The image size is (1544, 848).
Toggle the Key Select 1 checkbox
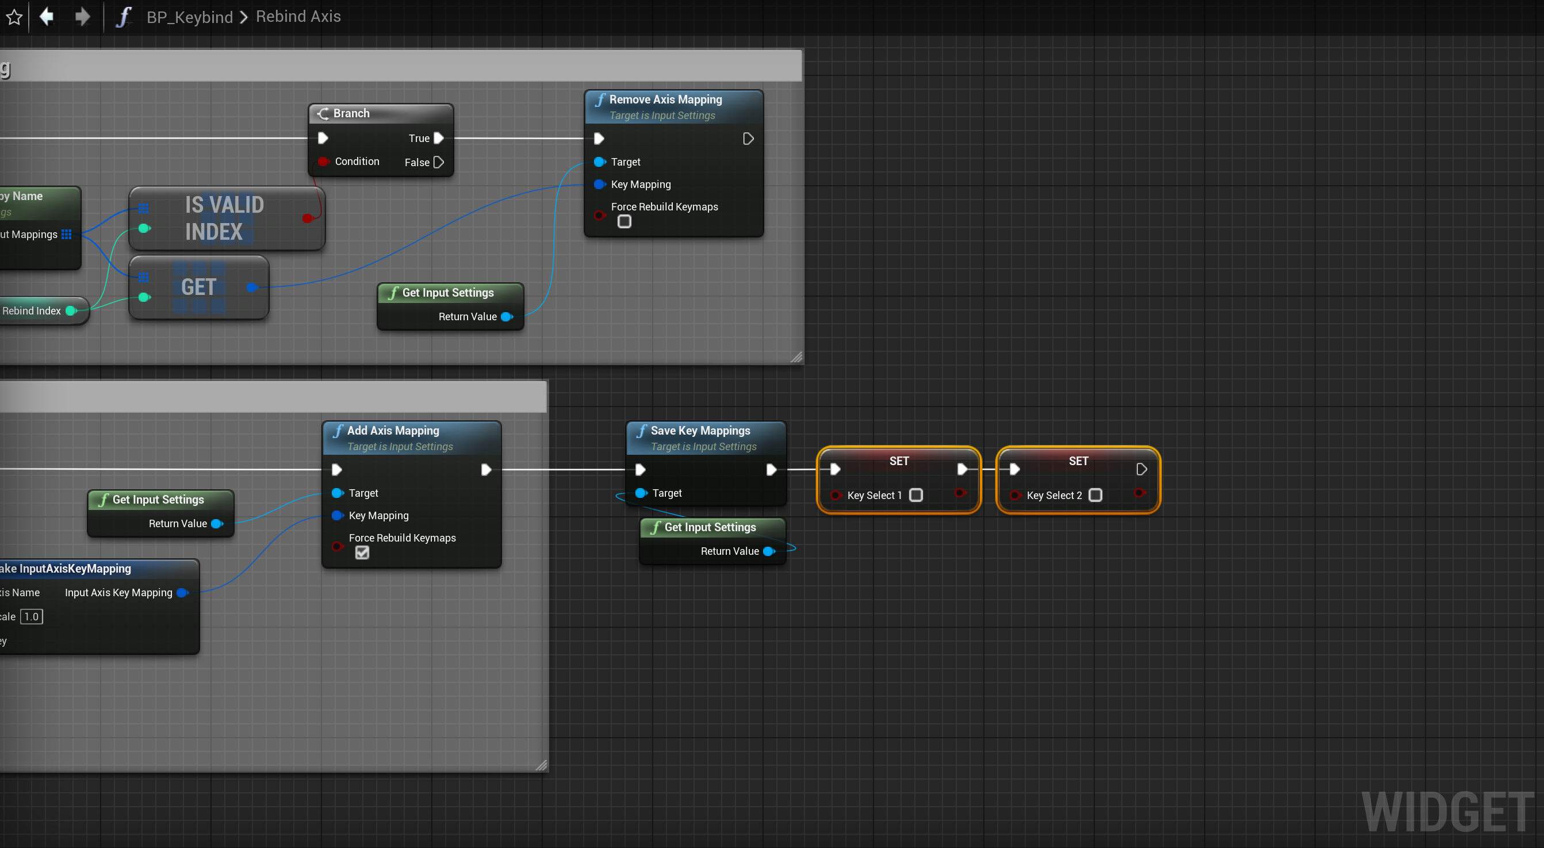tap(916, 495)
